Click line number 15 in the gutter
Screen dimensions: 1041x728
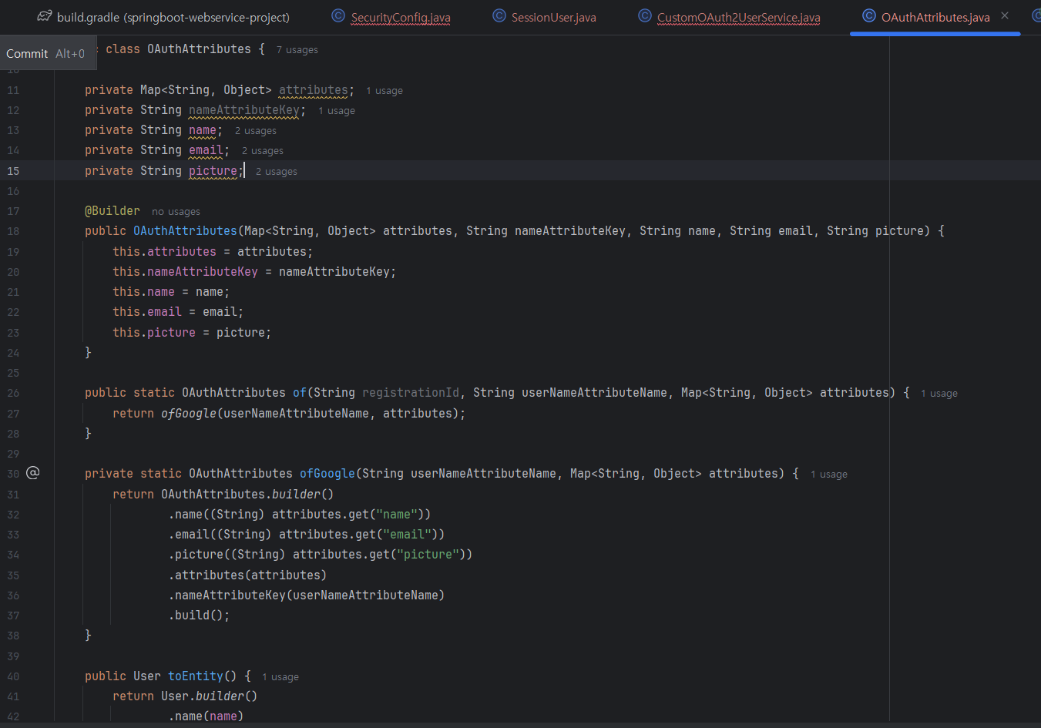[13, 171]
